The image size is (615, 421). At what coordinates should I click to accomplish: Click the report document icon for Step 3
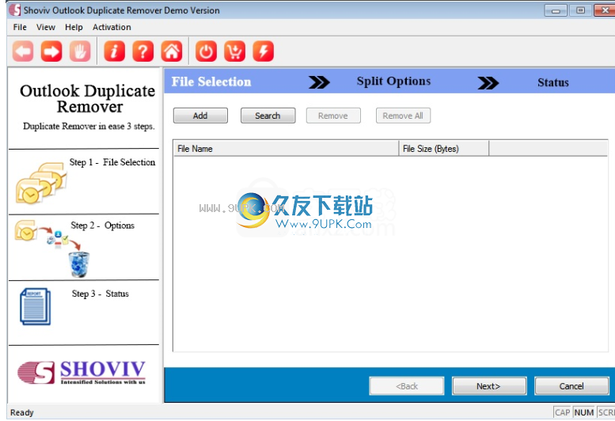pyautogui.click(x=36, y=307)
